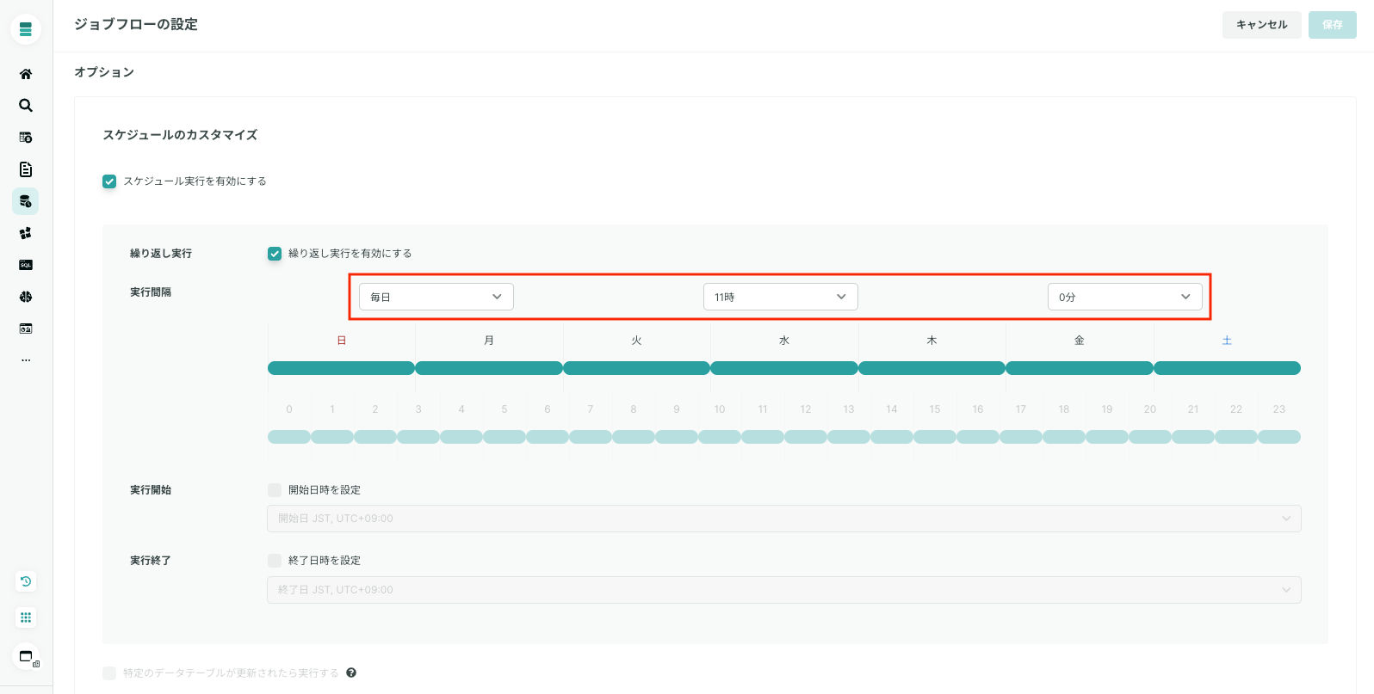The width and height of the screenshot is (1374, 694).
Task: Click the キャンセル button
Action: 1262,25
